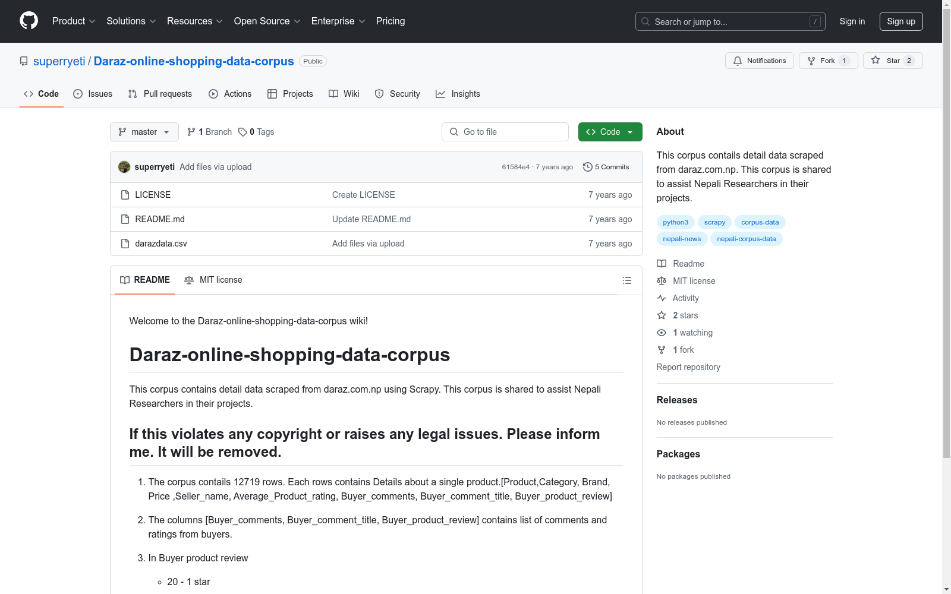This screenshot has width=951, height=594.
Task: Open the Daraz-online-shopping-data-corpus repository link
Action: point(194,61)
